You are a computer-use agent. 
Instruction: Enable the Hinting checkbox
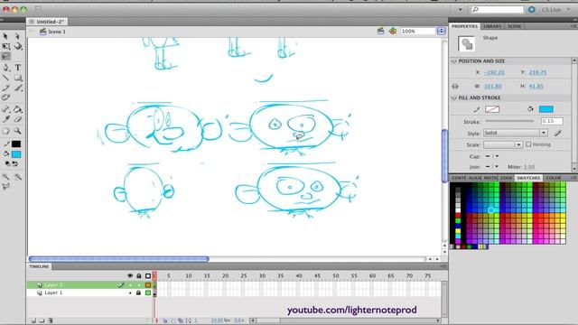528,144
